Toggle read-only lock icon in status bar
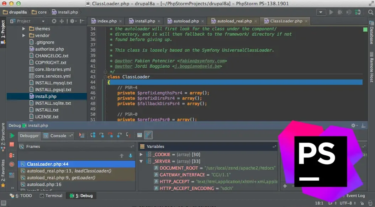This screenshot has height=207, width=375. click(x=362, y=203)
